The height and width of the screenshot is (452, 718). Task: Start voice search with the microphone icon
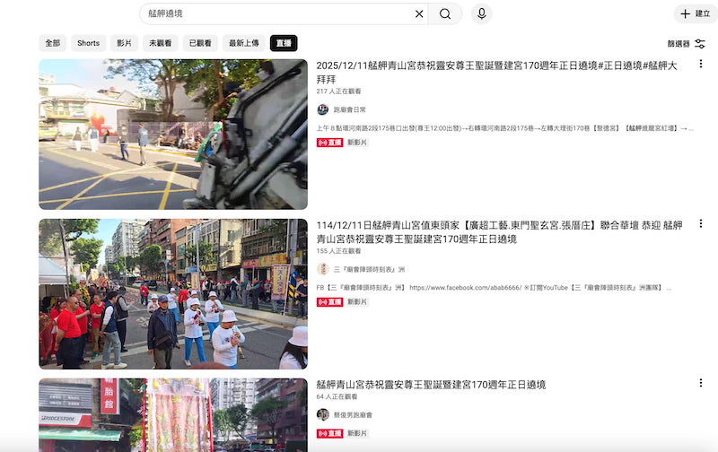482,14
